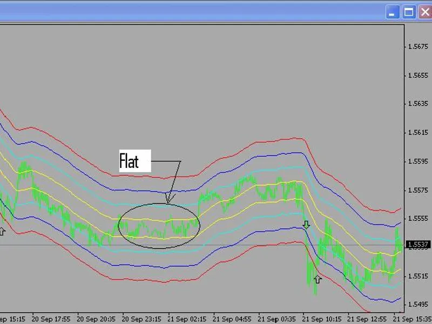Click time axis label 20 Sep 17:55
Image resolution: width=432 pixels, height=324 pixels.
(51, 319)
